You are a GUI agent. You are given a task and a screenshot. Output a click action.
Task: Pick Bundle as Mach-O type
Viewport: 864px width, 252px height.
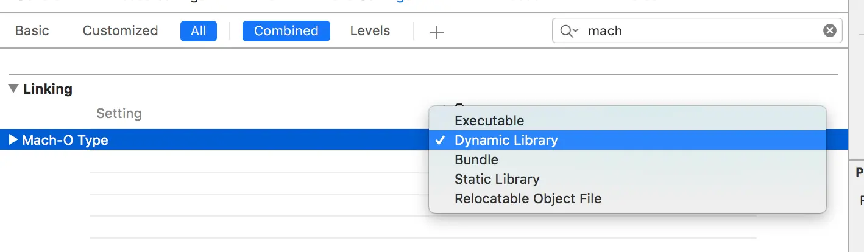476,159
